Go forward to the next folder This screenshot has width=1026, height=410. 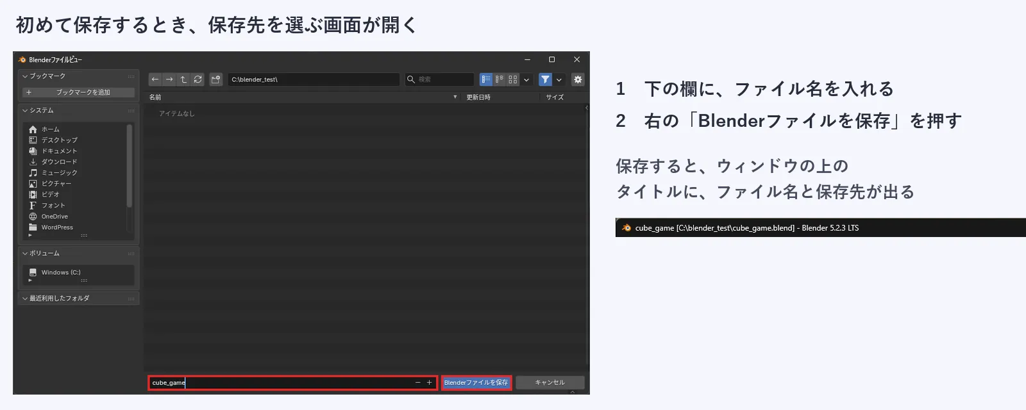click(x=169, y=79)
